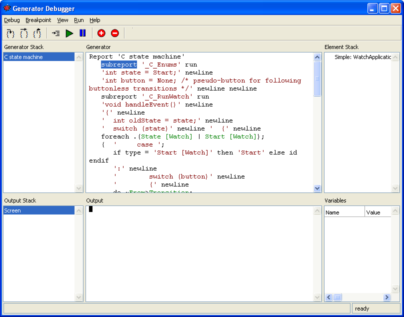The width and height of the screenshot is (404, 317).
Task: Select 'Screen' in Output Stack
Action: point(13,210)
